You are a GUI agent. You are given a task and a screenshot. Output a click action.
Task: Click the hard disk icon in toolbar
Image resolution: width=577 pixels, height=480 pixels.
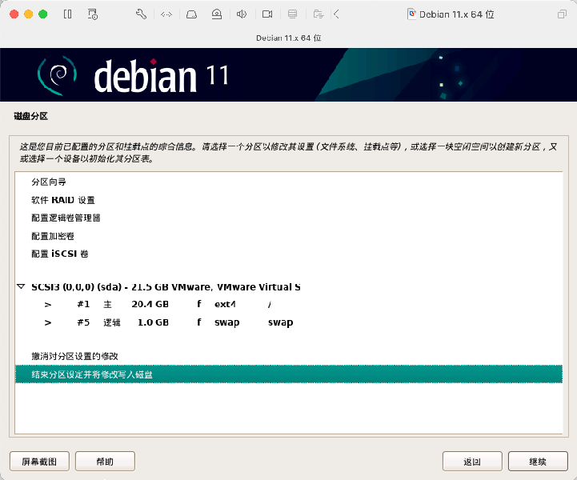point(191,14)
